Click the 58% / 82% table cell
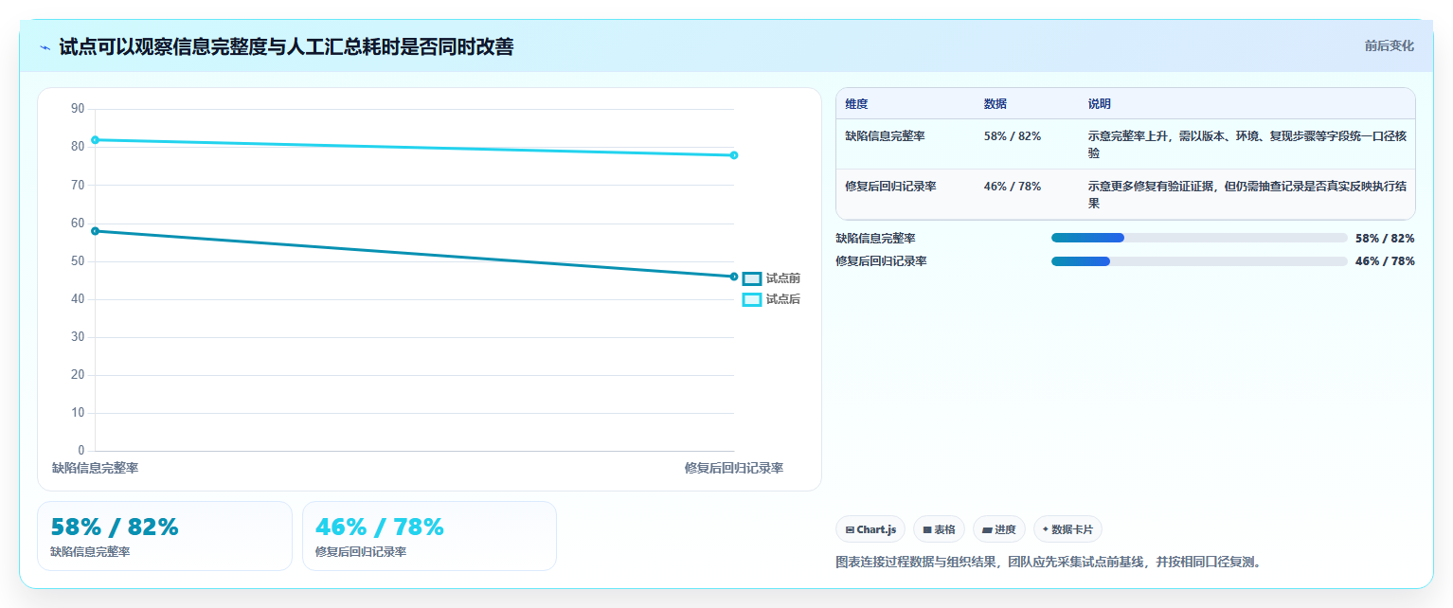The height and width of the screenshot is (608, 1453). 1013,136
